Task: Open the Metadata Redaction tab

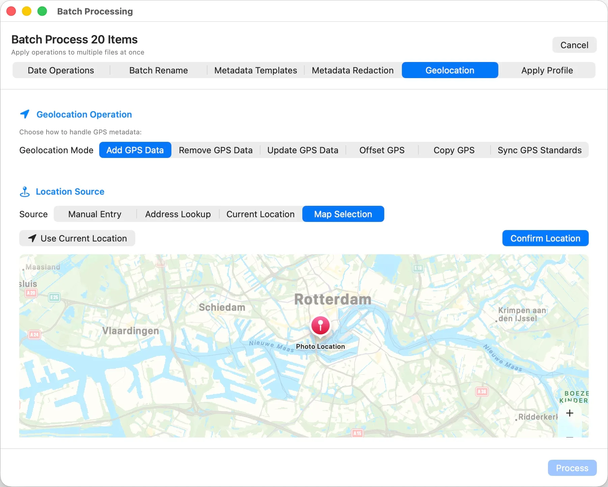Action: [353, 70]
